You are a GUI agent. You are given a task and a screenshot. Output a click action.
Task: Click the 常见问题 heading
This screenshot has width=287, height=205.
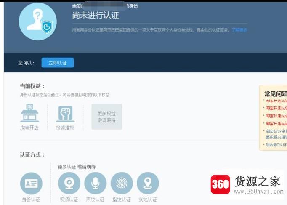pyautogui.click(x=276, y=94)
